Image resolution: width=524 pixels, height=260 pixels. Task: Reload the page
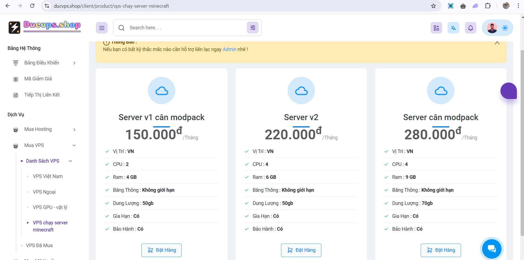(32, 6)
